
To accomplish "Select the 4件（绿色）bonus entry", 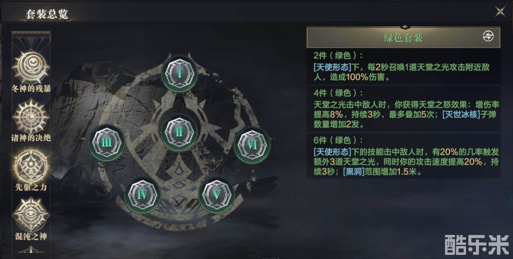I will [404, 109].
